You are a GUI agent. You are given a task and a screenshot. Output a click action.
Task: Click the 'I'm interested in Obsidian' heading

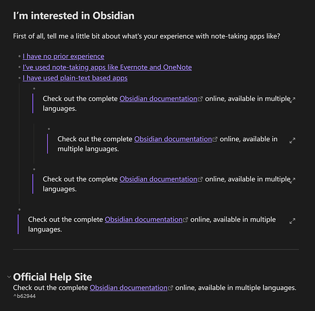tap(74, 16)
